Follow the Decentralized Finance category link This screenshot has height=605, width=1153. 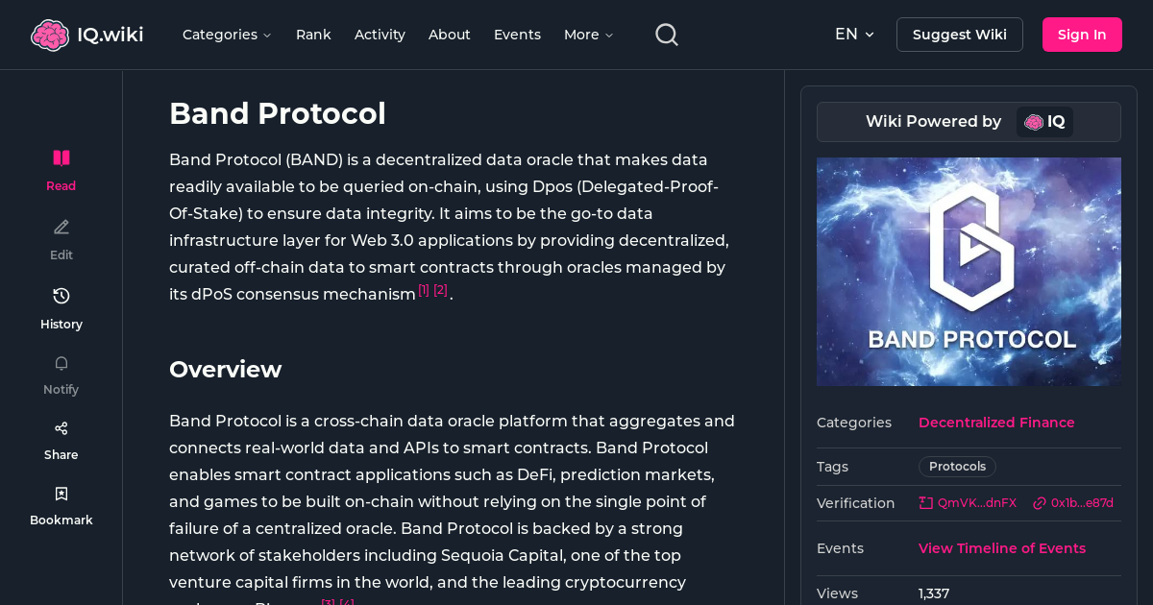996,423
